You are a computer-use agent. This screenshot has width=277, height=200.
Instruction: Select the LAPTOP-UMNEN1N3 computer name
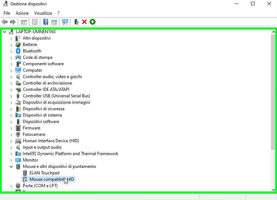coord(36,32)
